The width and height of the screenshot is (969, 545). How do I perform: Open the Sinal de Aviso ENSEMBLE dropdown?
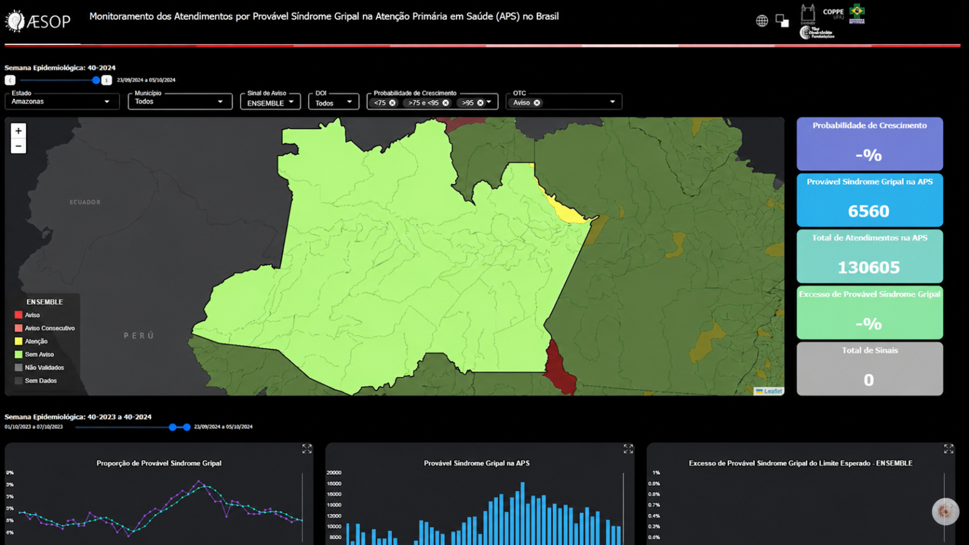(x=270, y=101)
